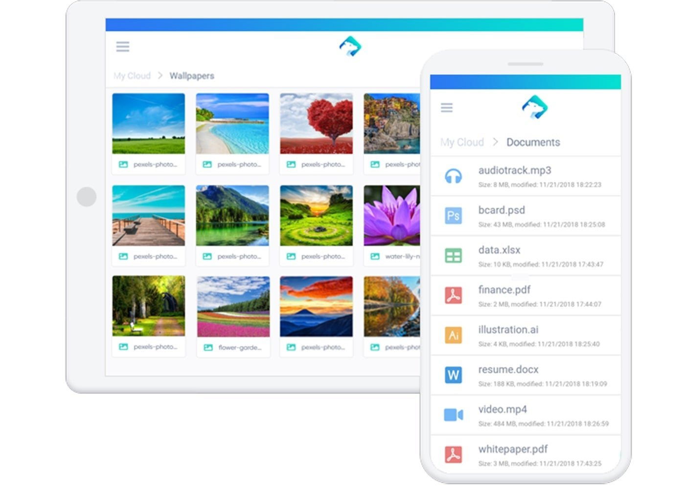Click the Word icon next to resume.docx

[x=453, y=375]
